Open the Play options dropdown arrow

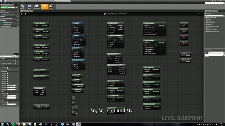(55, 7)
